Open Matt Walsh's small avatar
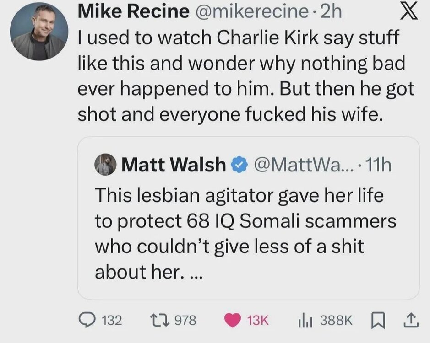Screen dimensions: 430x343 106,165
